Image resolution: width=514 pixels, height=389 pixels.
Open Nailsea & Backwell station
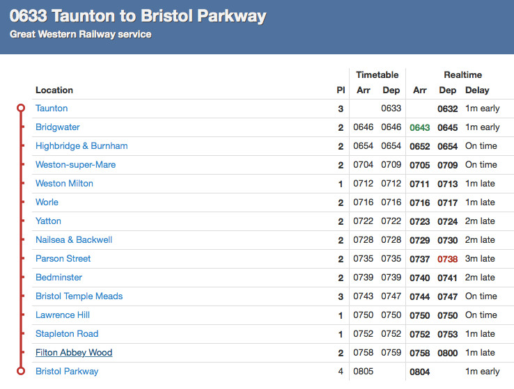[74, 240]
